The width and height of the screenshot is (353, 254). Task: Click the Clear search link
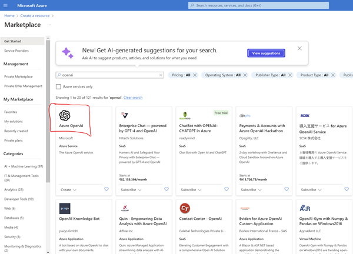[x=133, y=98]
